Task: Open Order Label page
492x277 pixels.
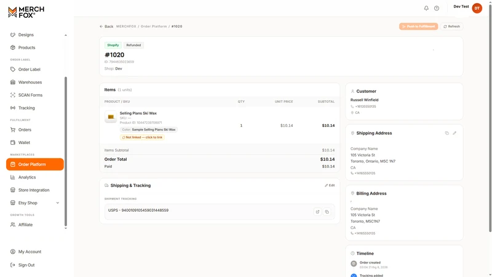Action: [x=29, y=70]
